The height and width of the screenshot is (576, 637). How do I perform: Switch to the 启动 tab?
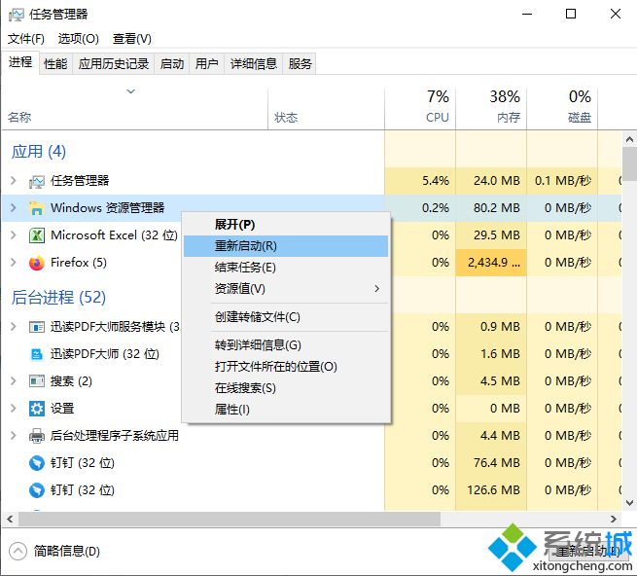[172, 64]
